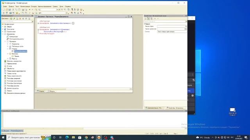This screenshot has height=140, width=250.
Task: Click the checkmark icon in properties toolbar
Action: point(158,19)
